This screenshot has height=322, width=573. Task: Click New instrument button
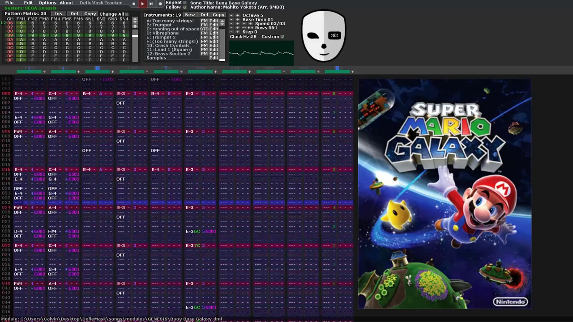click(x=190, y=15)
